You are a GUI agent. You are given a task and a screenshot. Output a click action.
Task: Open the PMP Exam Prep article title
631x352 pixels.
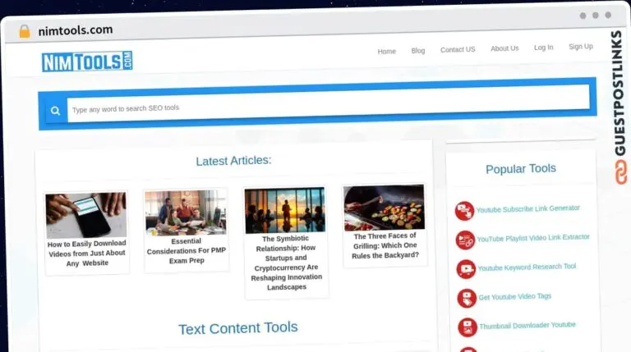[187, 251]
